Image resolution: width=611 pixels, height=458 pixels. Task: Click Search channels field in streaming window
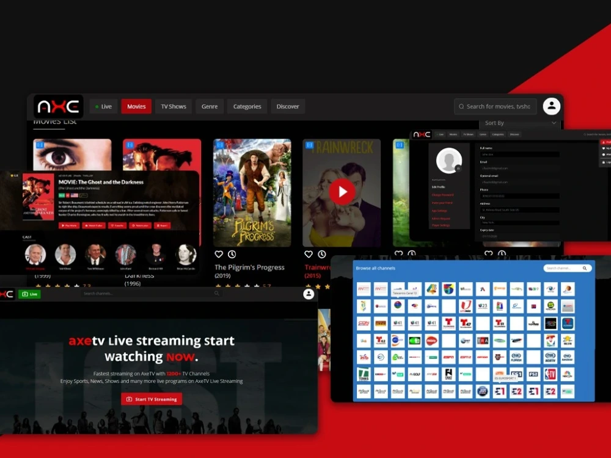click(x=151, y=293)
